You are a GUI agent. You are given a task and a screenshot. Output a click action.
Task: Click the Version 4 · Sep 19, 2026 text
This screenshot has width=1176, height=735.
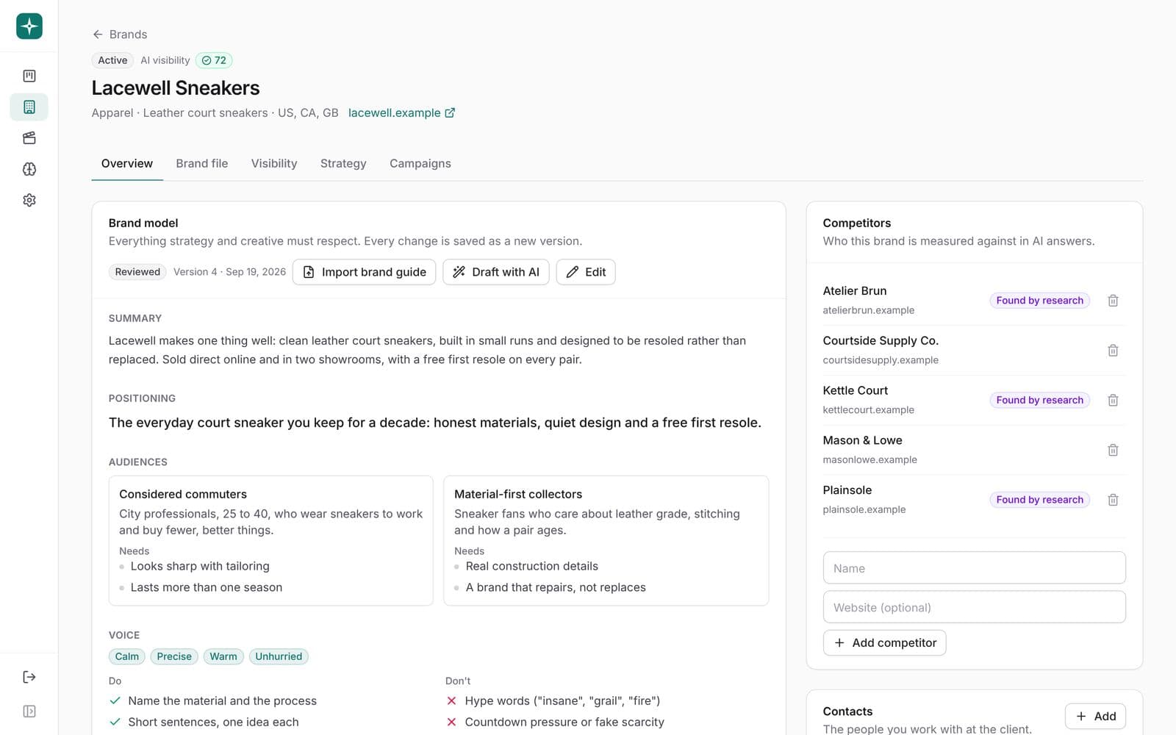[229, 272]
